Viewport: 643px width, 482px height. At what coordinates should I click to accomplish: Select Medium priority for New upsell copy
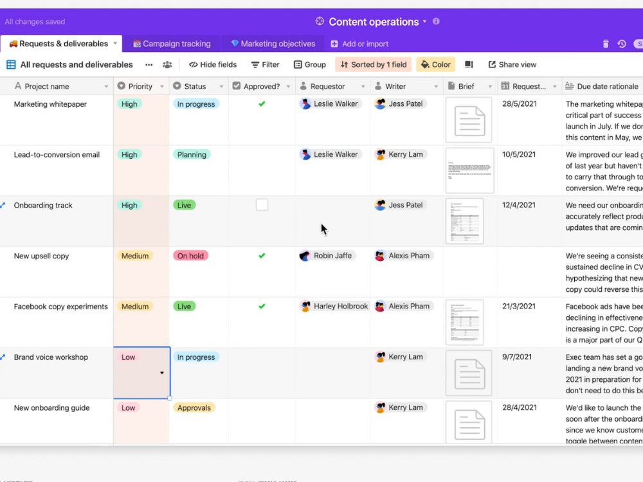click(x=135, y=256)
